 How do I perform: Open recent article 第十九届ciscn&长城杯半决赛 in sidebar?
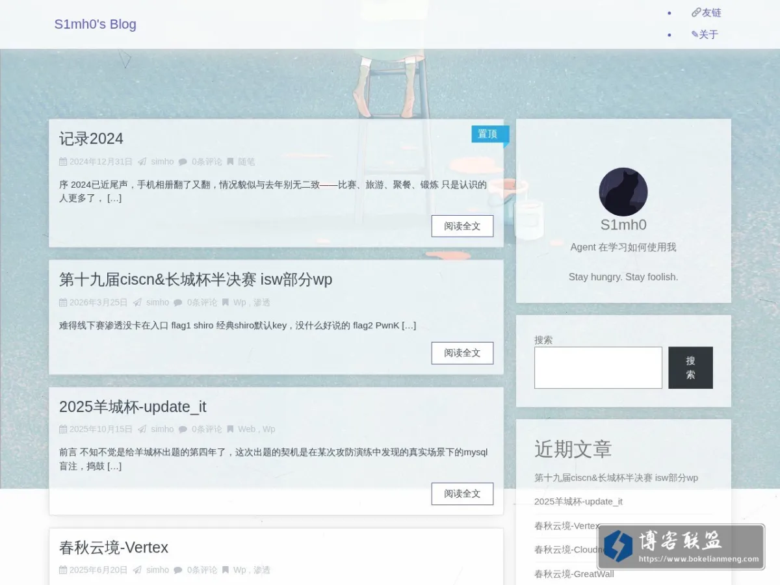coord(616,478)
